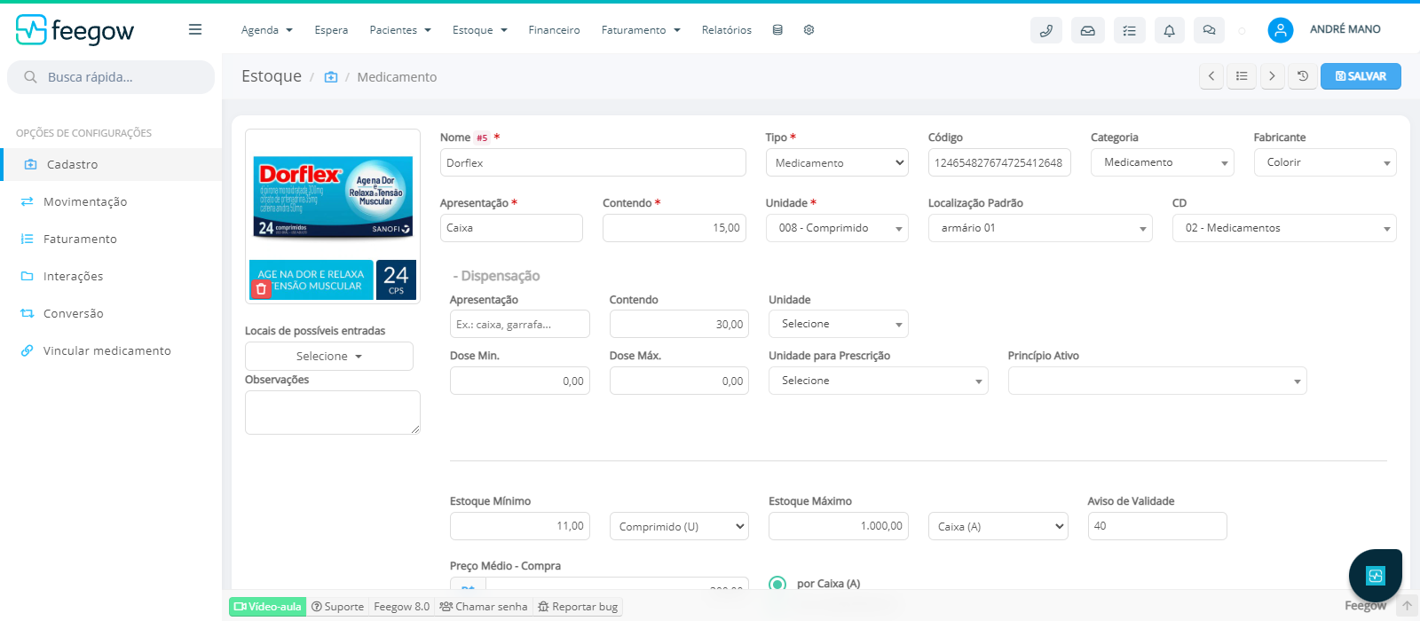Viewport: 1420px width, 621px height.
Task: Open the settings gear in top navigation
Action: coord(809,29)
